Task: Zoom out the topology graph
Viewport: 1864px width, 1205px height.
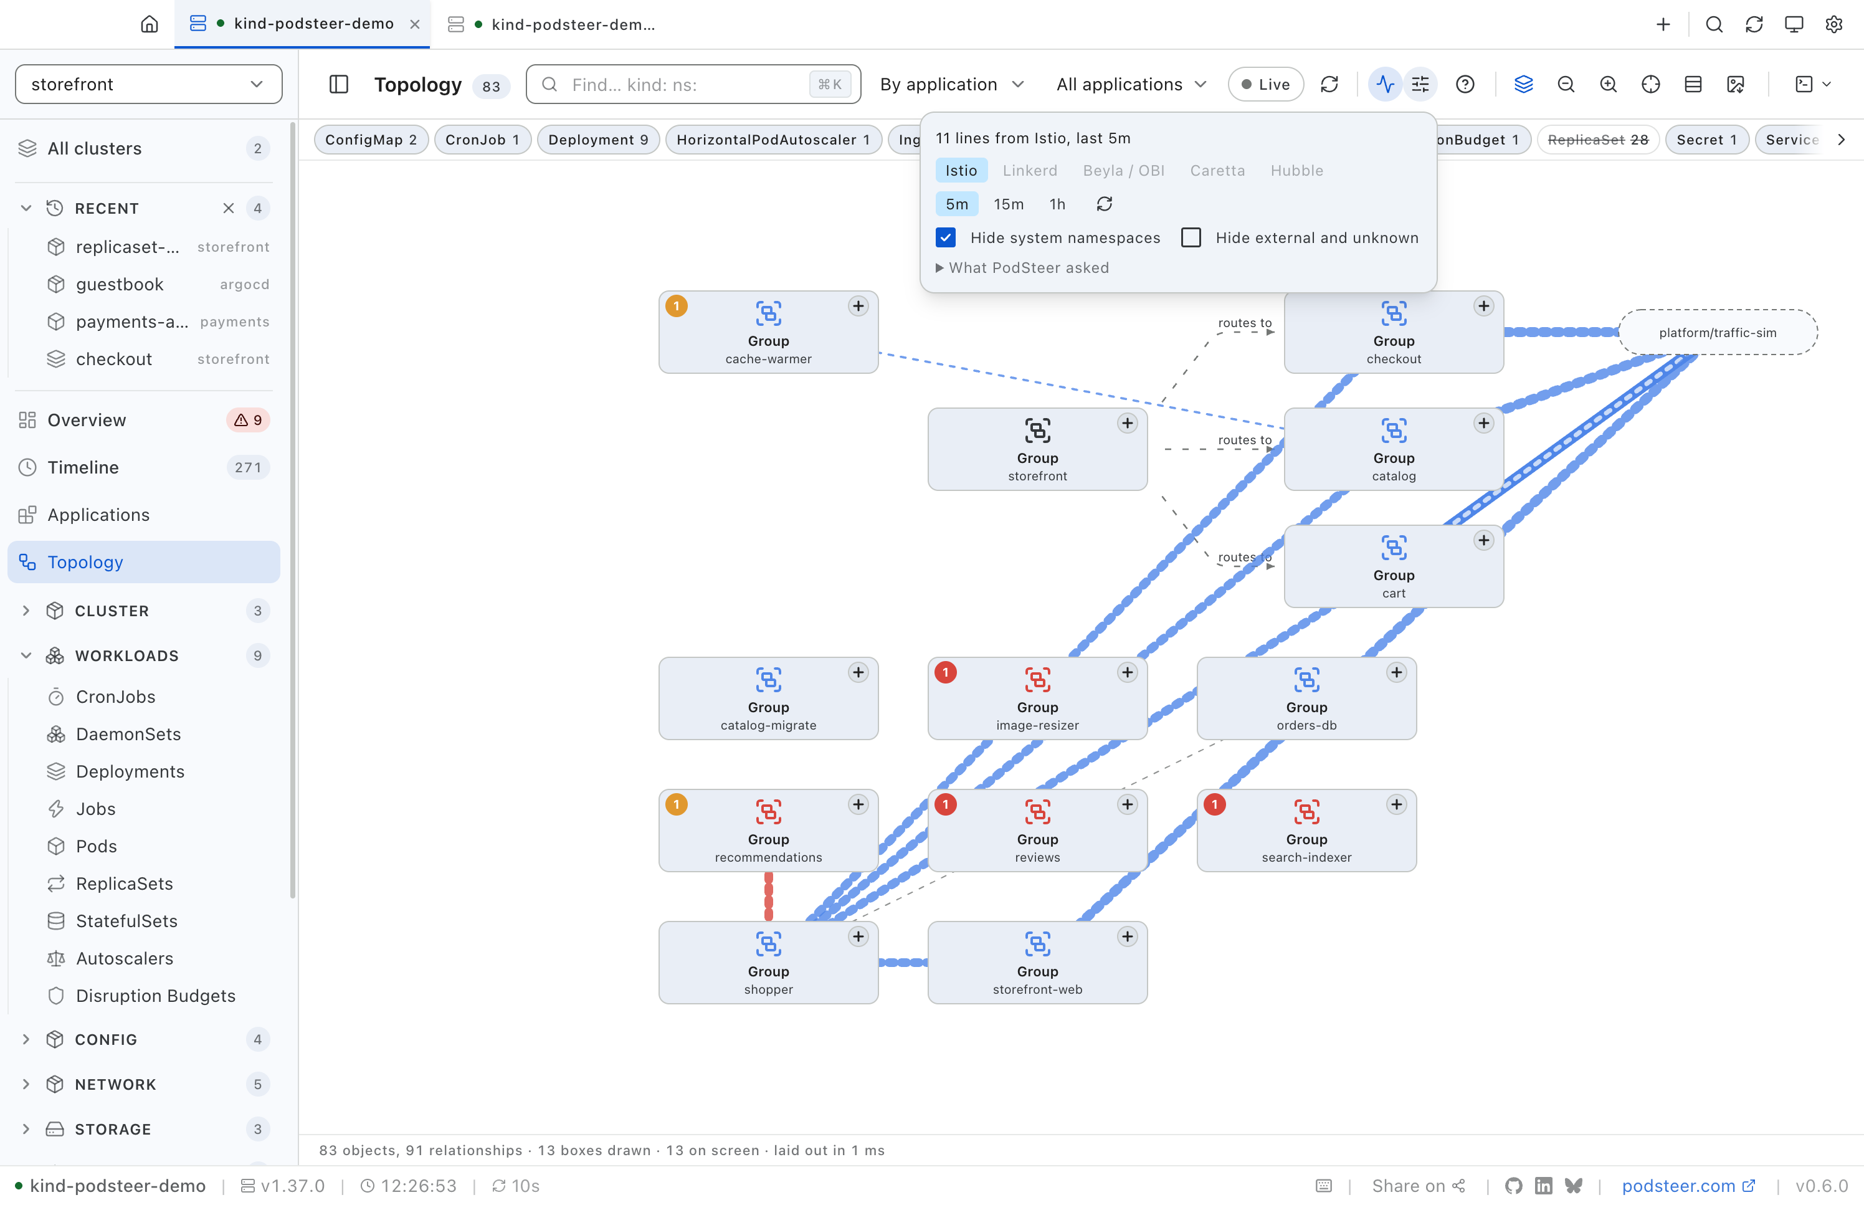Action: coord(1565,85)
